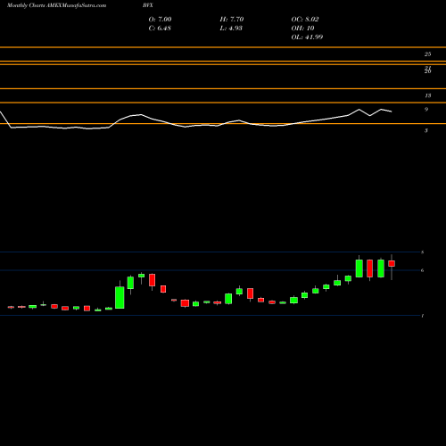Click the most recent red candlestick
The image size is (446, 446).
pyautogui.click(x=392, y=263)
